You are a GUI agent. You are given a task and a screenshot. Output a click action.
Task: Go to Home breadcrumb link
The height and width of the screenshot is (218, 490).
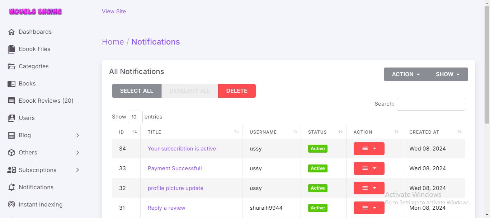click(x=113, y=42)
